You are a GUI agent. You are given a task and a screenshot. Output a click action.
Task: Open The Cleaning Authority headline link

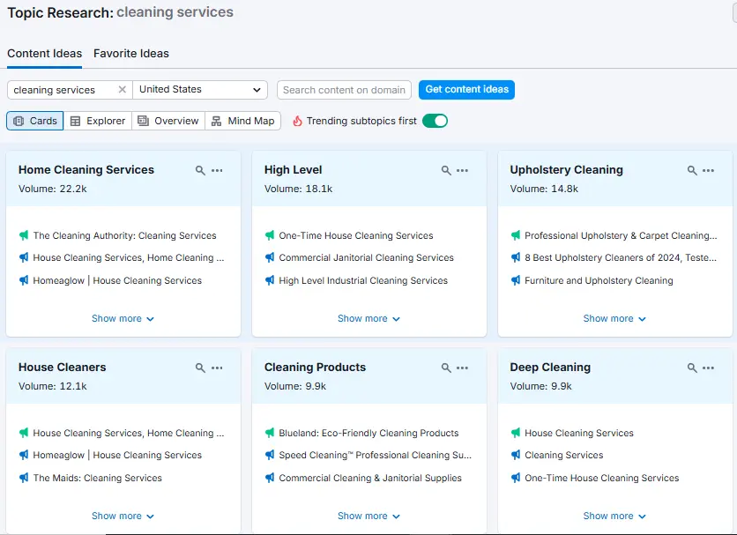pyautogui.click(x=123, y=235)
